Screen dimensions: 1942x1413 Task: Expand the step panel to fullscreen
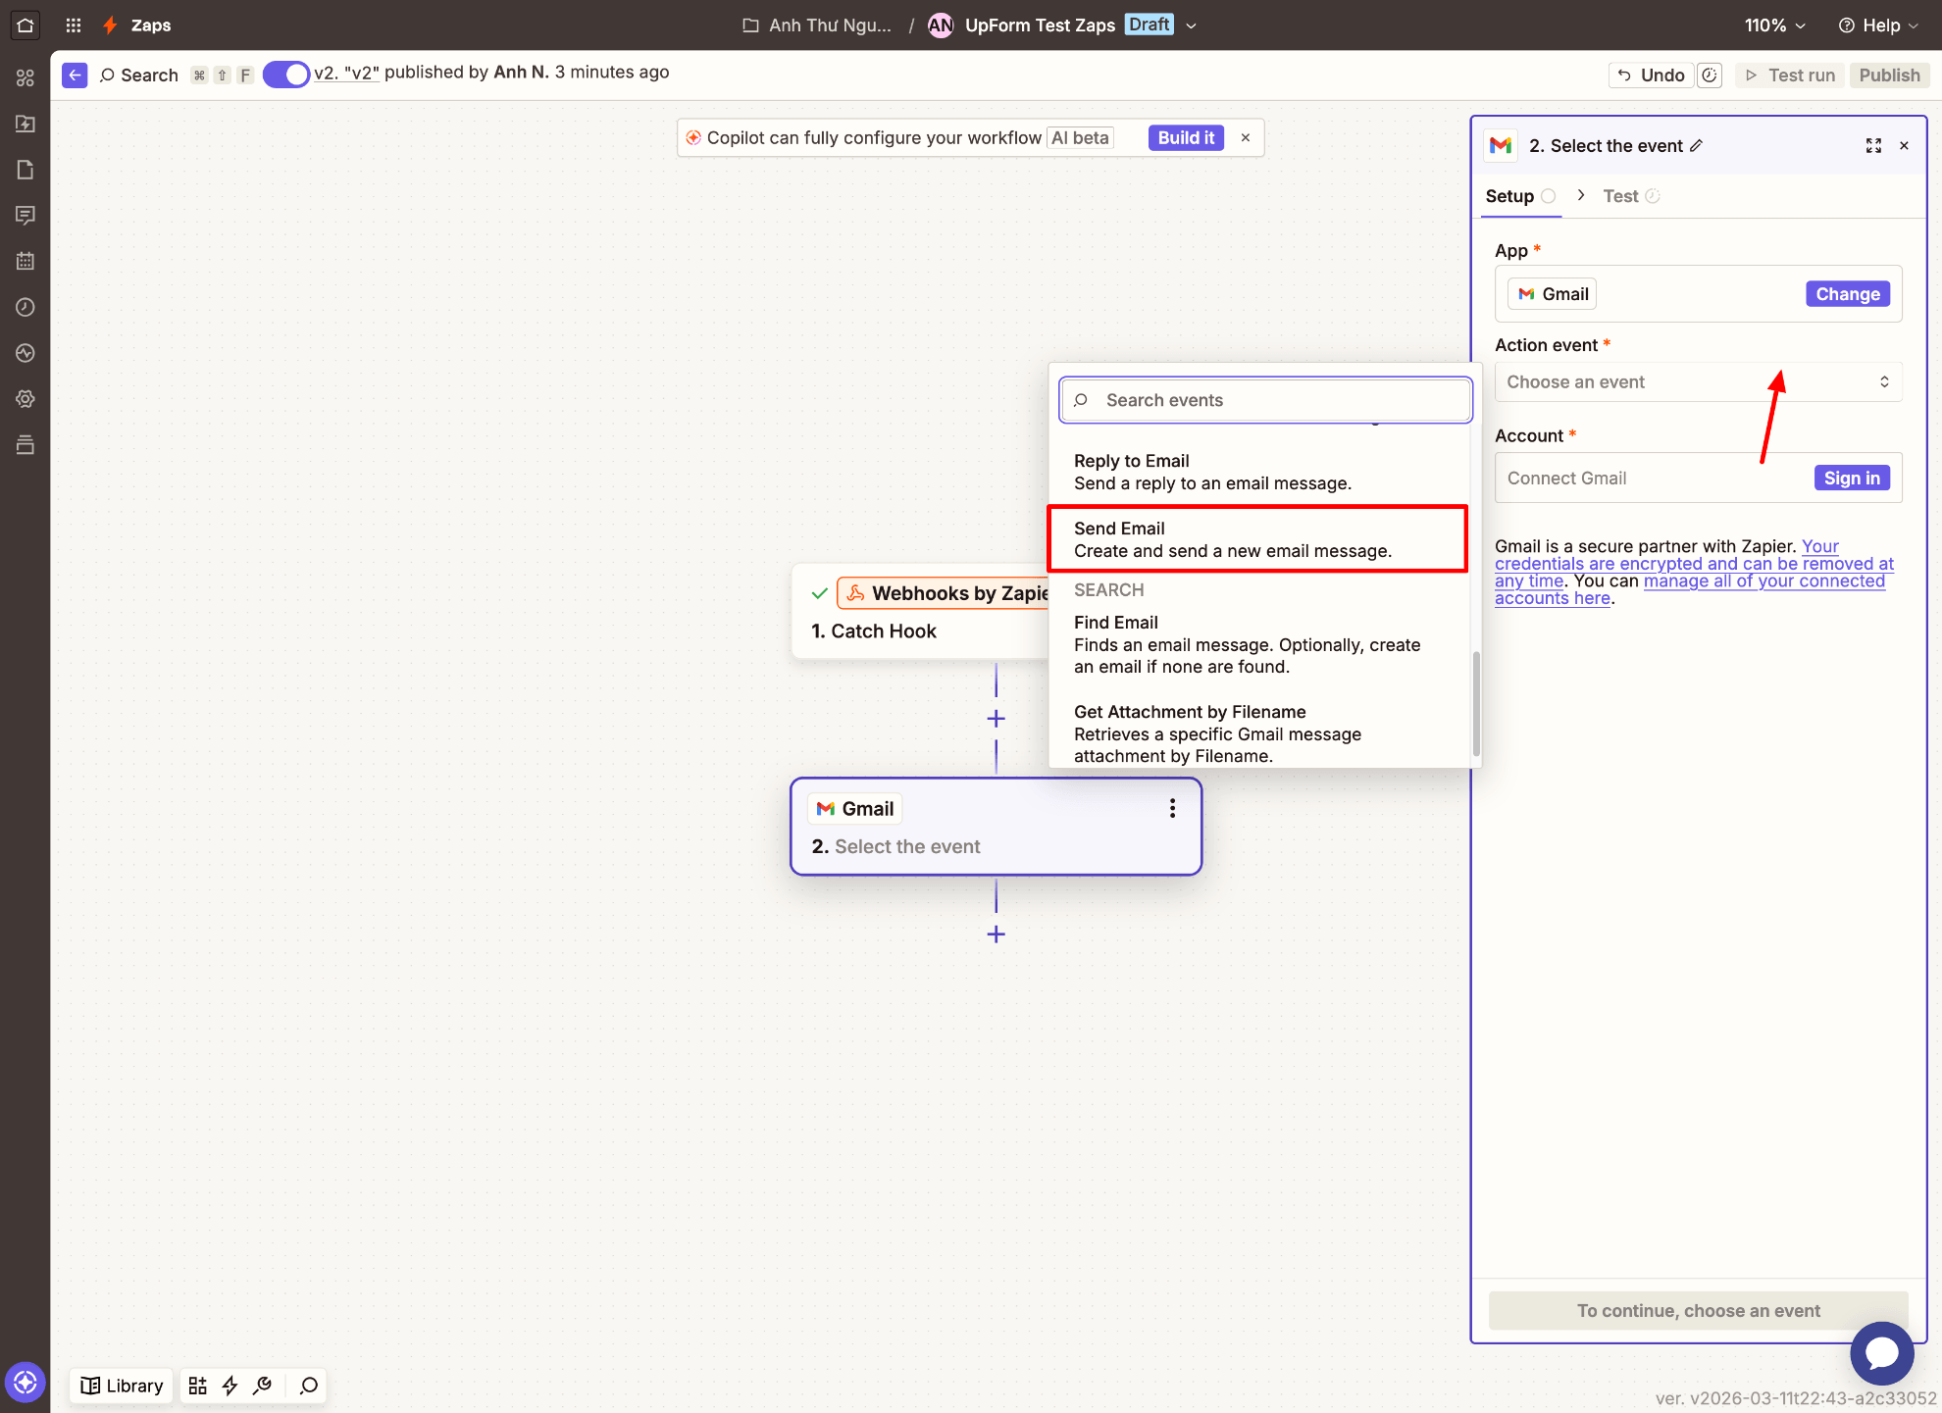1873,146
